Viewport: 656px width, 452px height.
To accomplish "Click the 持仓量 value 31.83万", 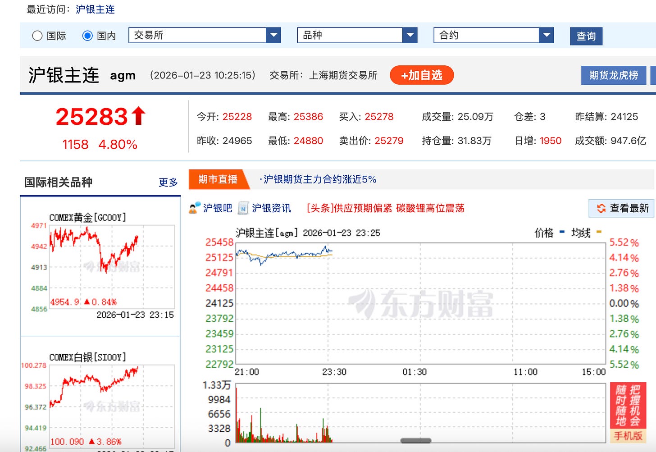I will 474,141.
